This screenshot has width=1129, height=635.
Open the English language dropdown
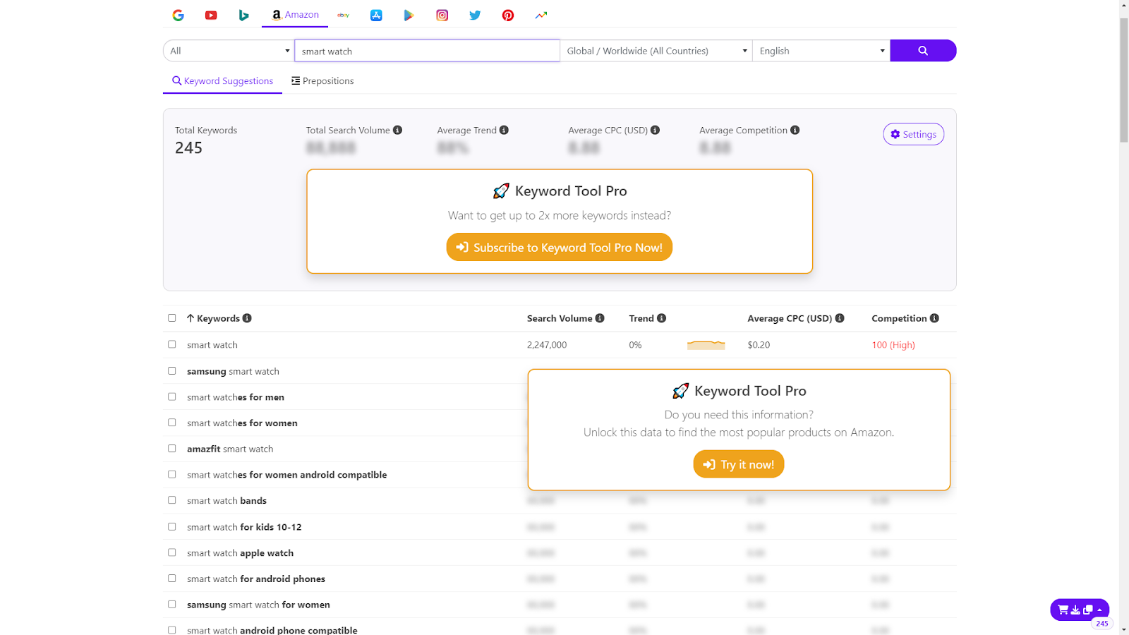tap(821, 51)
